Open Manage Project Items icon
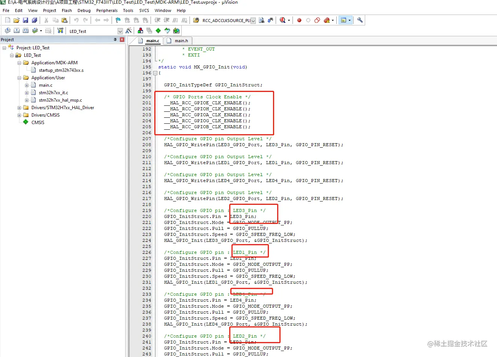Screen dimensions: 497x357 click(x=140, y=31)
